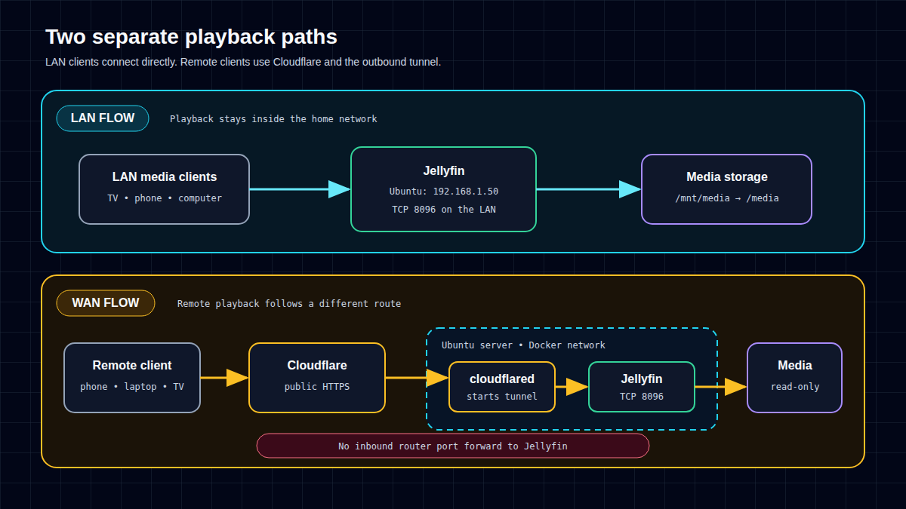Click the LAN FLOW badge
Viewport: 906px width, 509px height.
coord(103,118)
